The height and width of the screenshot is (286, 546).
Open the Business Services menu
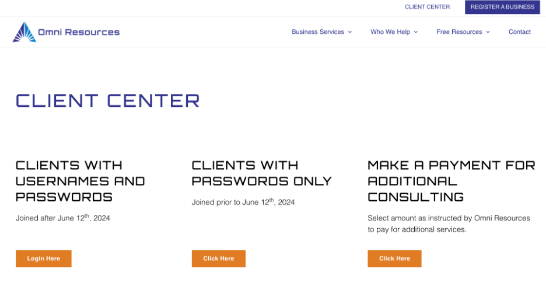(318, 32)
